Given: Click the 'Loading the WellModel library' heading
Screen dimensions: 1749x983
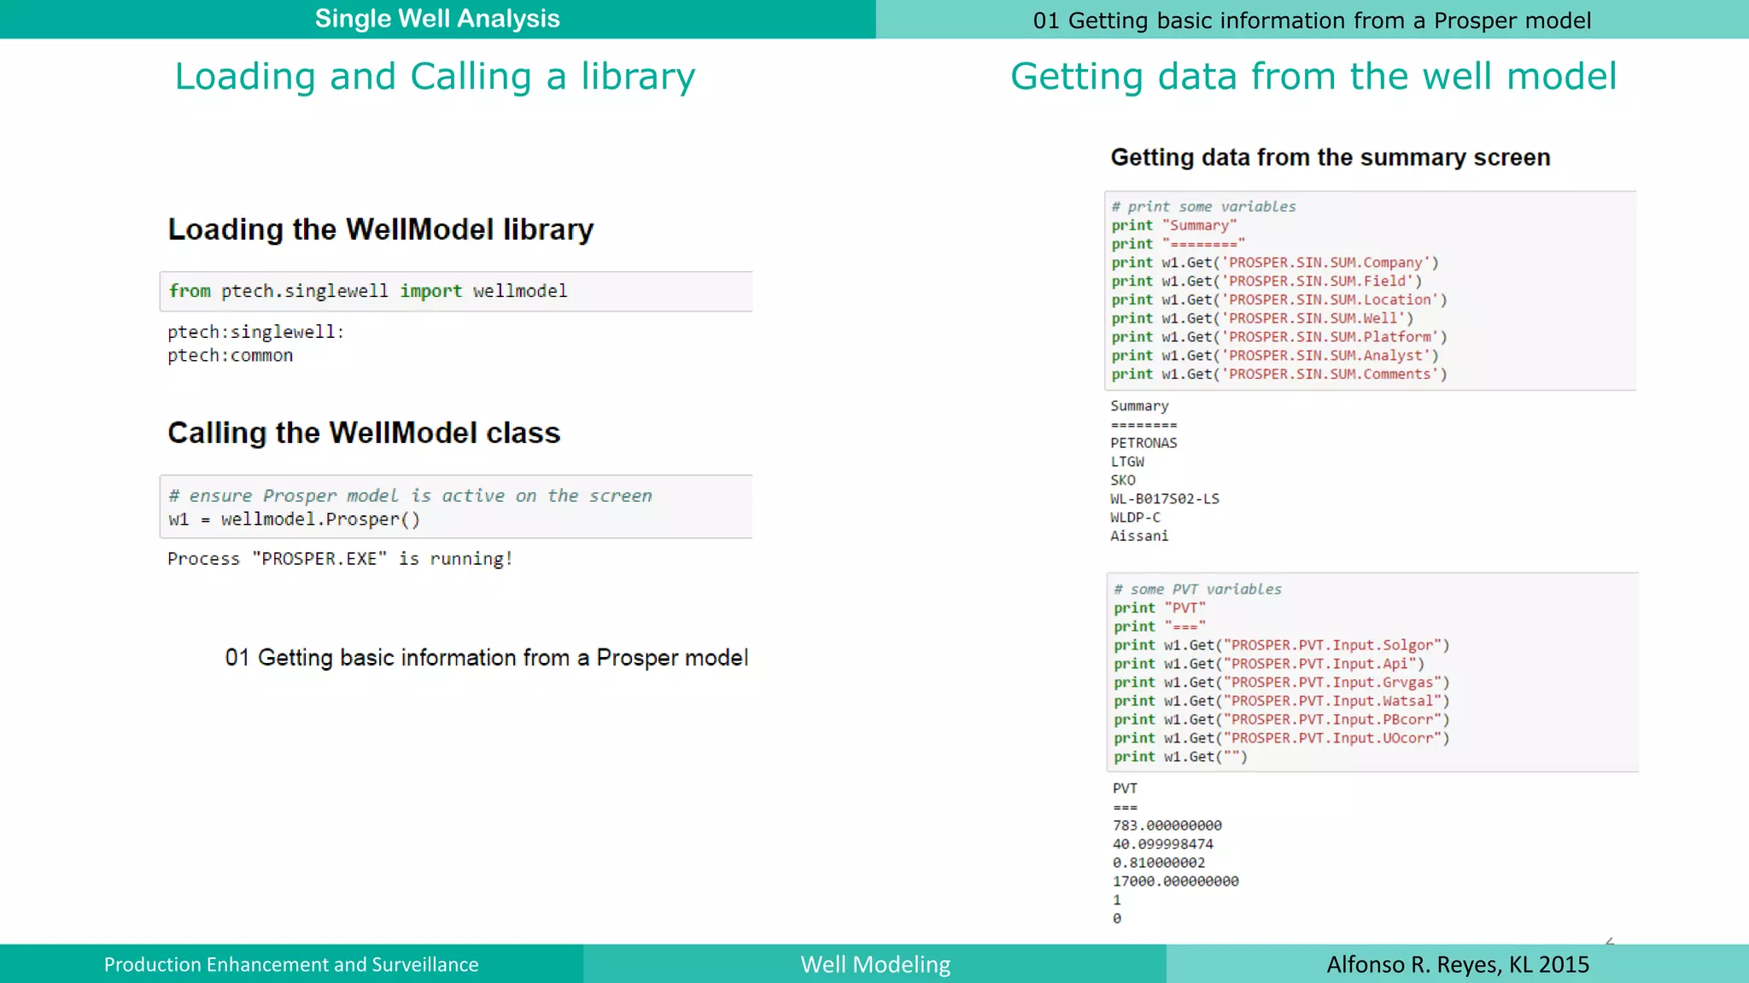Looking at the screenshot, I should (380, 230).
